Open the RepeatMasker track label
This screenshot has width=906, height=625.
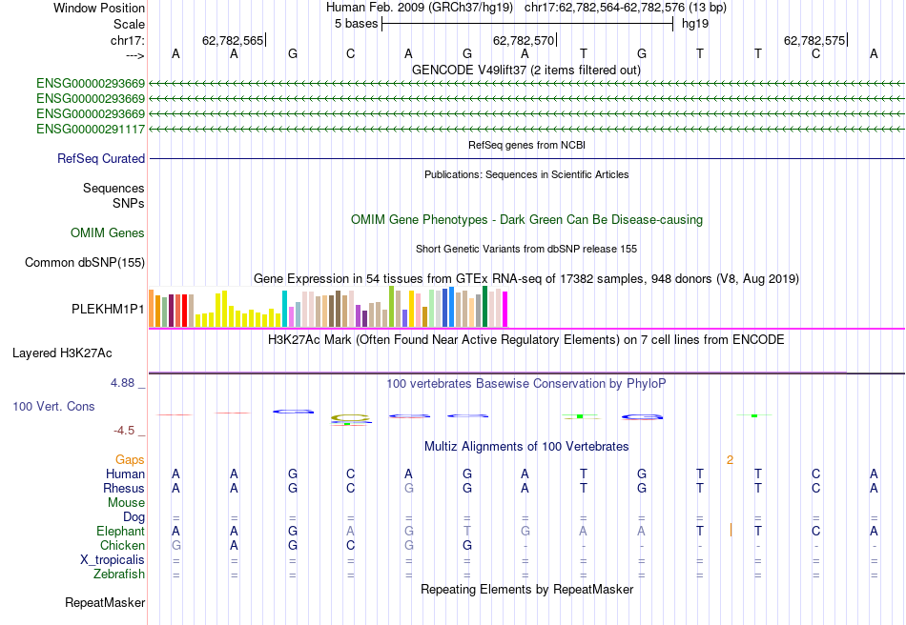point(105,602)
